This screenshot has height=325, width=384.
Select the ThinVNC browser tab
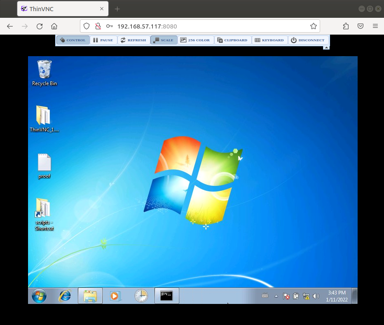(63, 9)
